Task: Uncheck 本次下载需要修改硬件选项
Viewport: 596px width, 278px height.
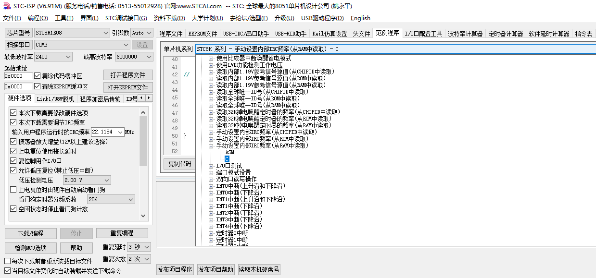Action: (x=13, y=113)
